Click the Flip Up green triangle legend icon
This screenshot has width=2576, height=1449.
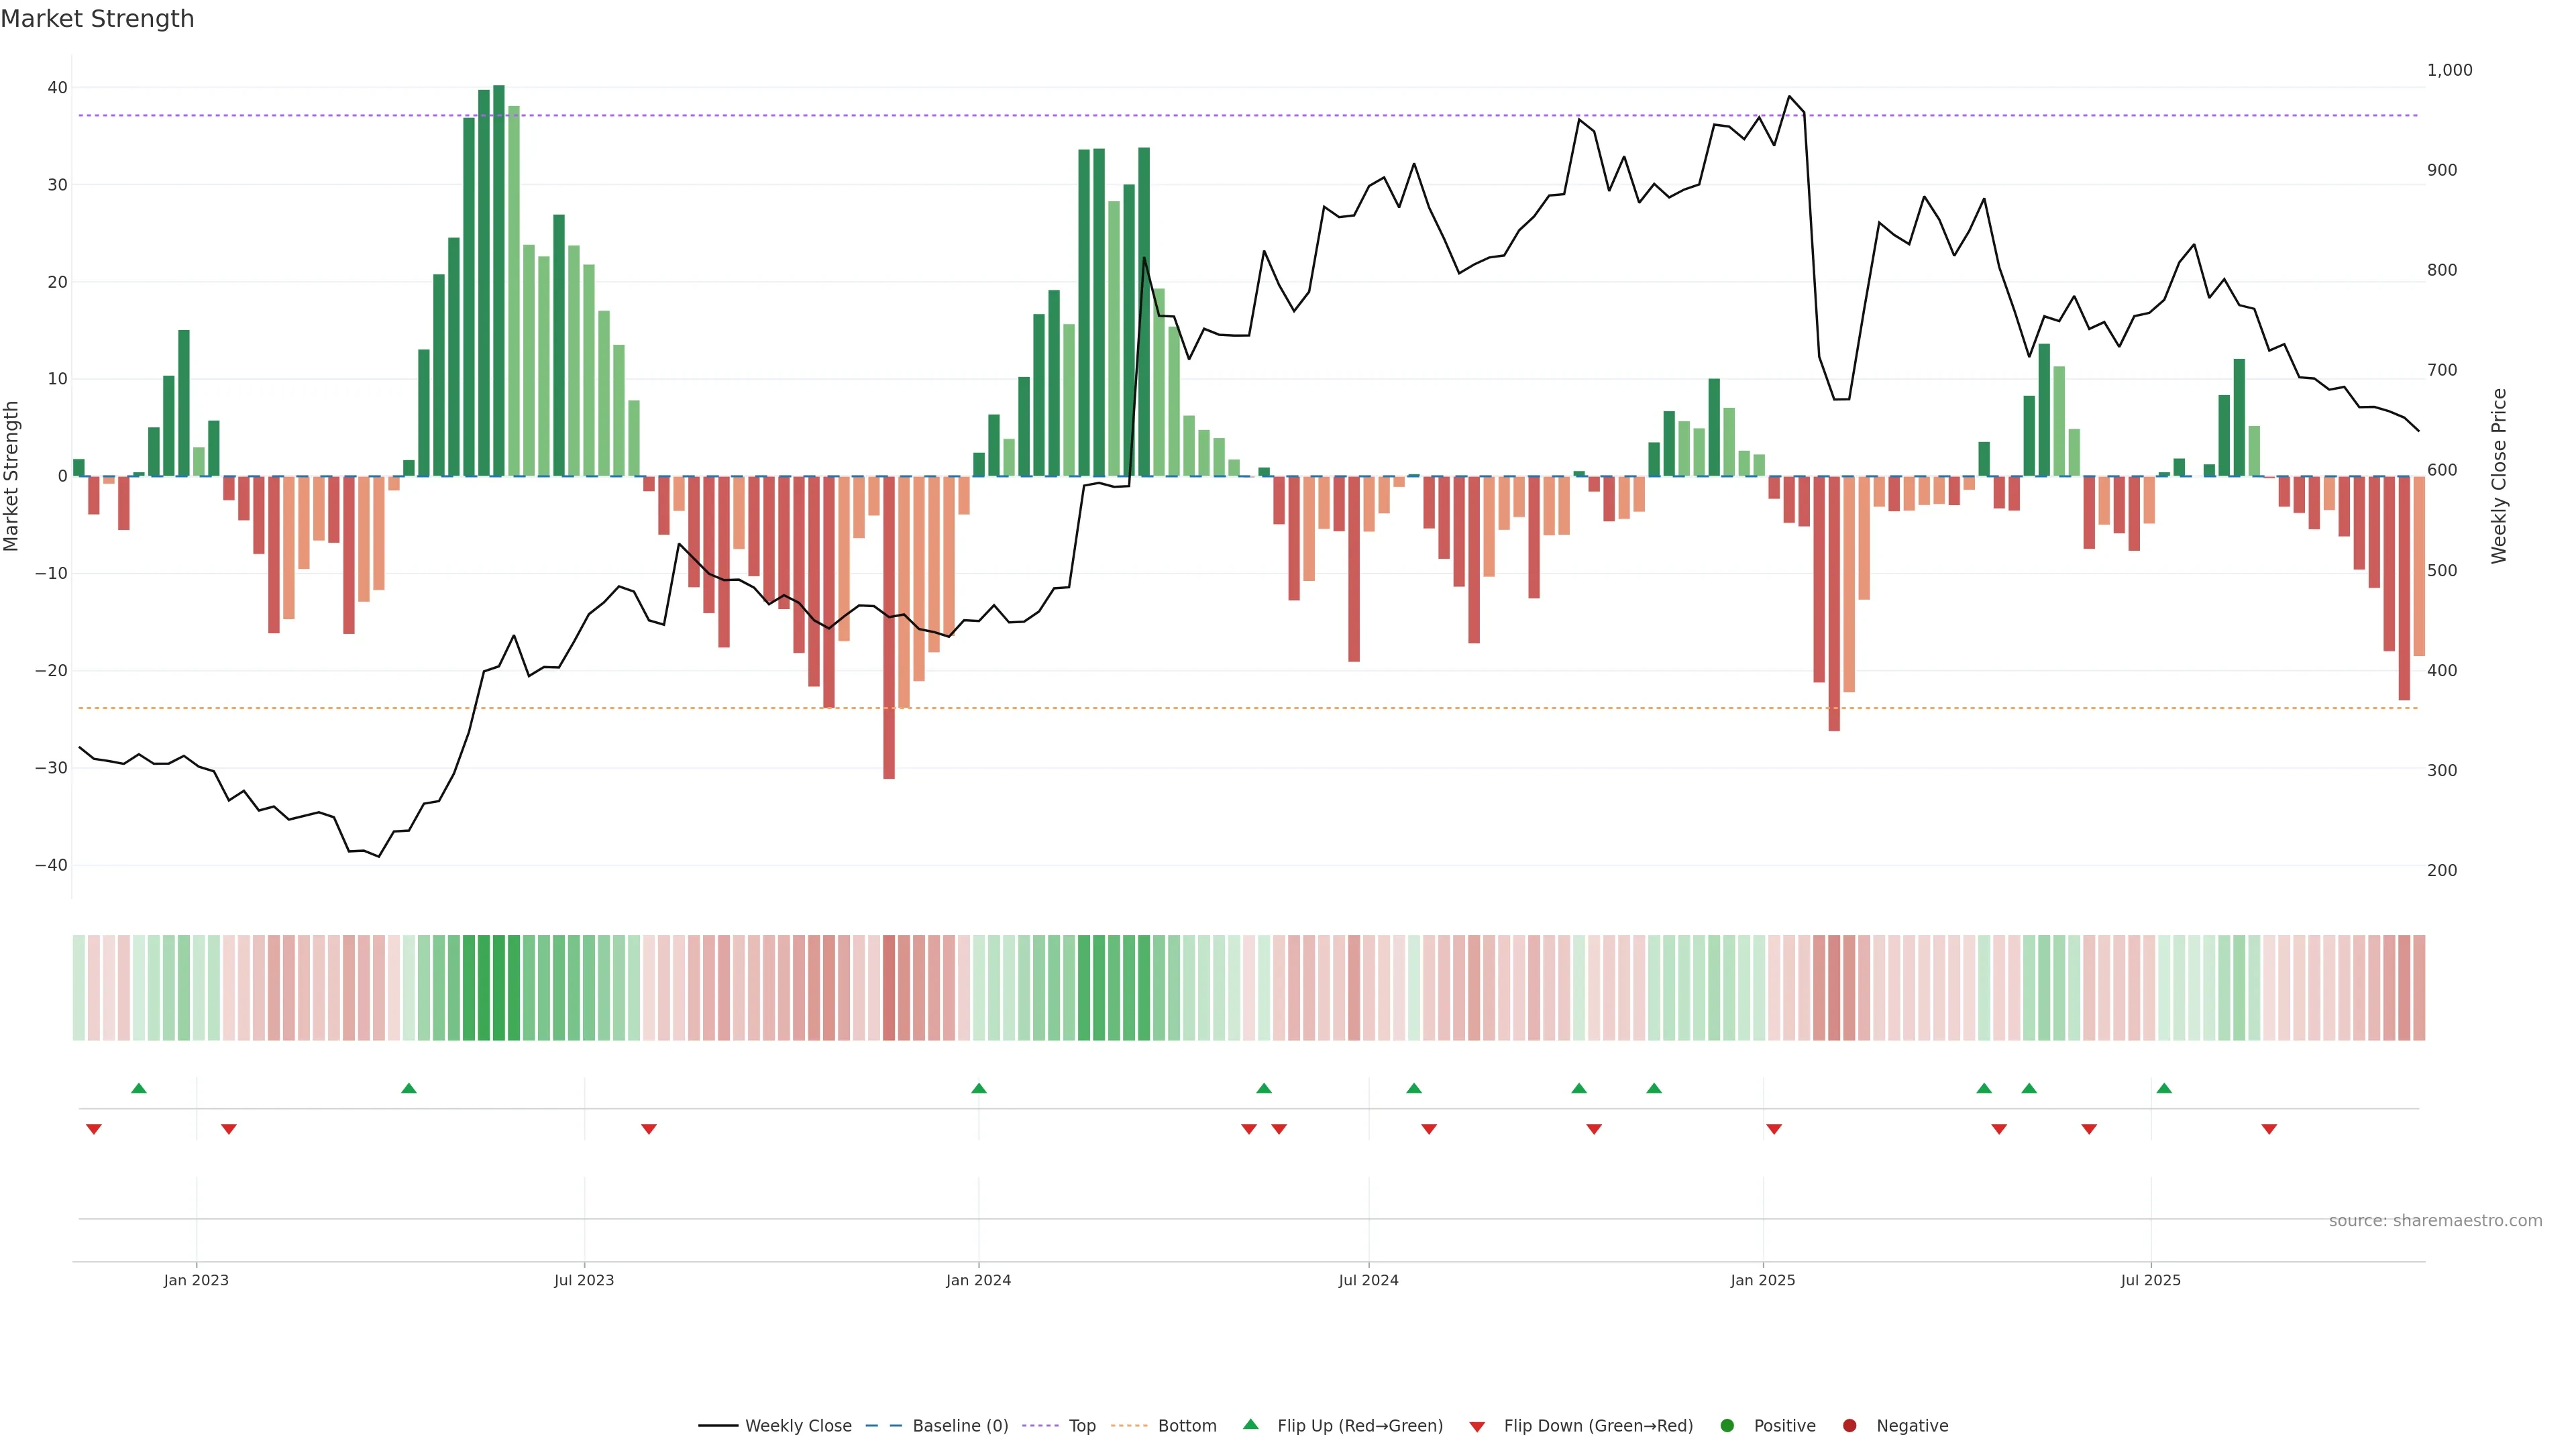point(1250,1425)
